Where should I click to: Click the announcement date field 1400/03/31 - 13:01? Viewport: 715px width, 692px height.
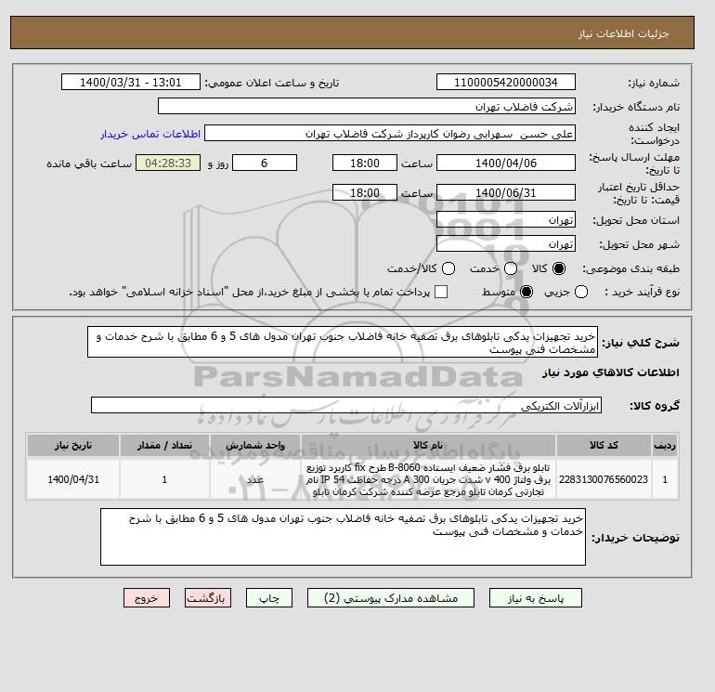click(131, 83)
